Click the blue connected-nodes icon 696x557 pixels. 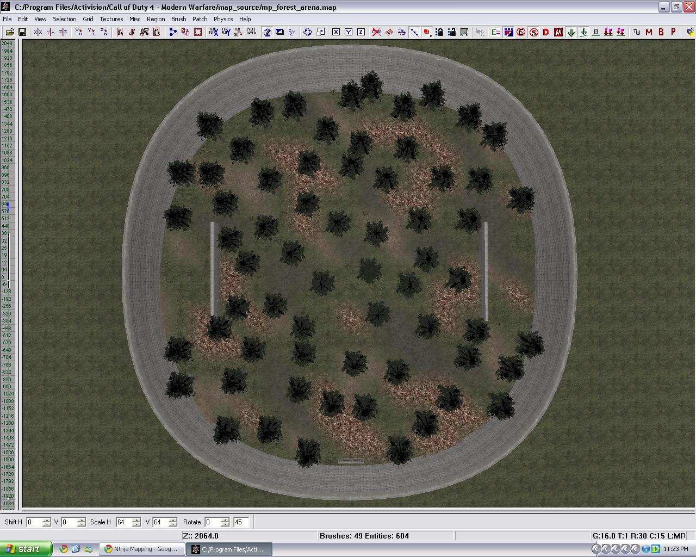(x=173, y=32)
